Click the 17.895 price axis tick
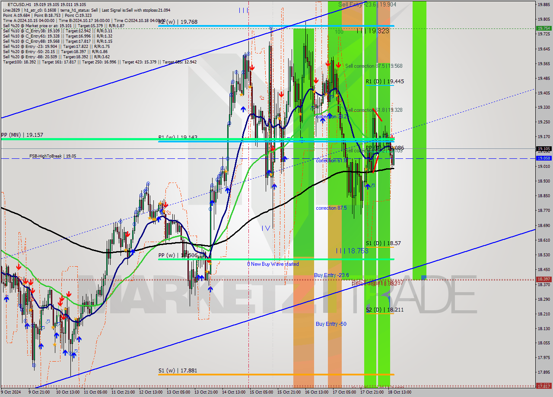The image size is (553, 397). (x=543, y=372)
